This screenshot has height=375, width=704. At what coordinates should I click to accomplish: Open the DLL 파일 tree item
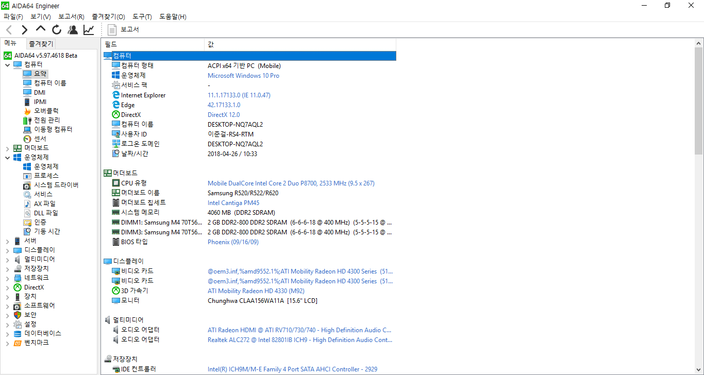40,213
